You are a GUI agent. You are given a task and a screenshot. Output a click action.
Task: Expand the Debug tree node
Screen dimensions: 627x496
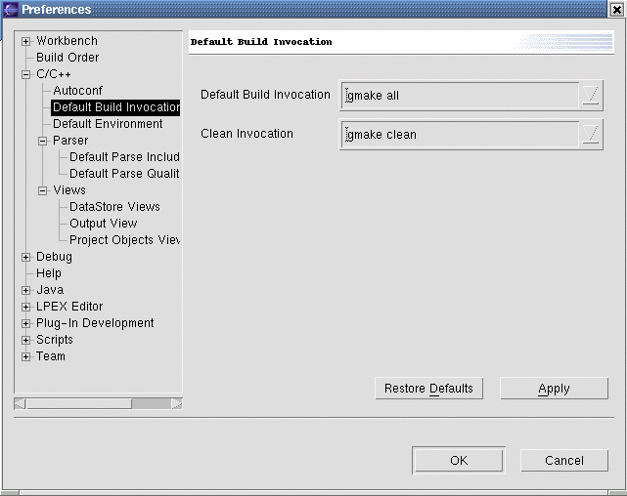(x=26, y=257)
